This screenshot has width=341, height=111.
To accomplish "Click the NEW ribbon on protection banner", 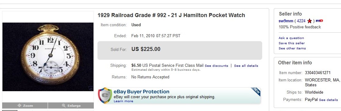I will [256, 91].
